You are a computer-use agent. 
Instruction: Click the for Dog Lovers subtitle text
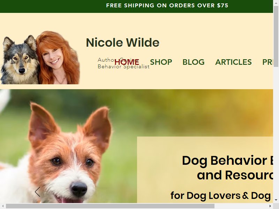[x=221, y=196]
